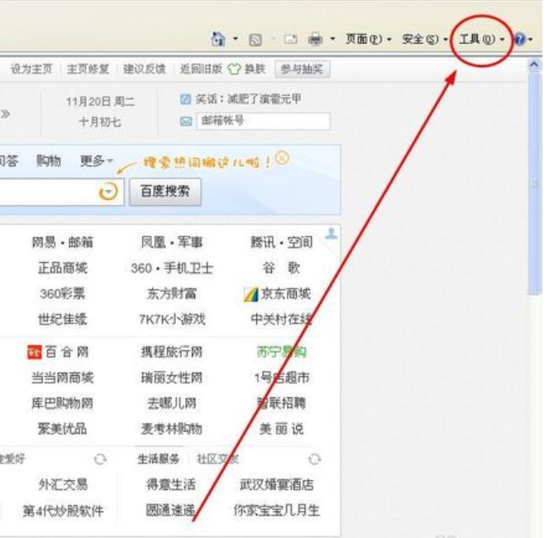The image size is (544, 538).
Task: Expand the 更多 search category dropdown
Action: (96, 161)
